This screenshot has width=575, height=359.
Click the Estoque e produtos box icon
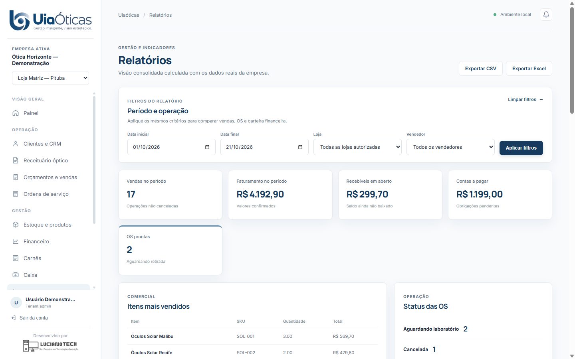point(16,225)
